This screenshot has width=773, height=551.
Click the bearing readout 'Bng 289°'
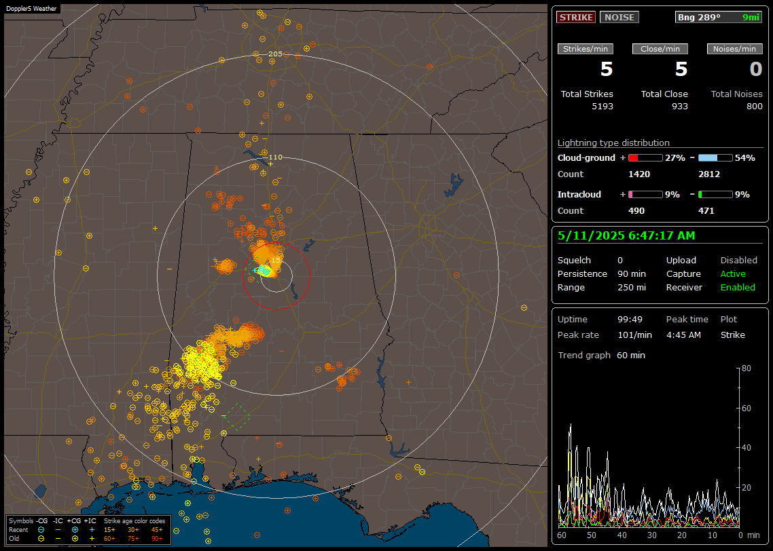pos(699,17)
